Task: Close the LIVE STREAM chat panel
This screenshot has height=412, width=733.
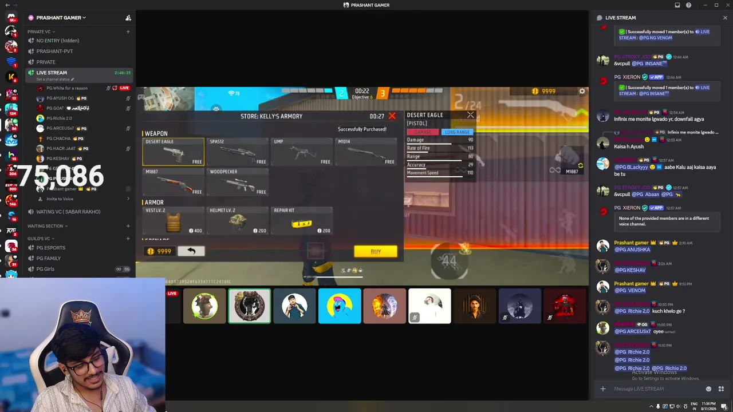Action: [x=725, y=18]
